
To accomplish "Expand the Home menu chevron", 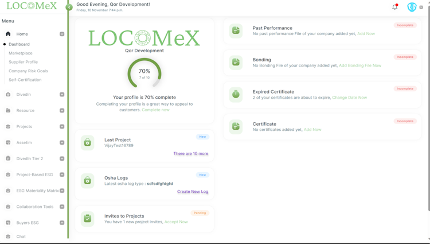I will (x=62, y=34).
